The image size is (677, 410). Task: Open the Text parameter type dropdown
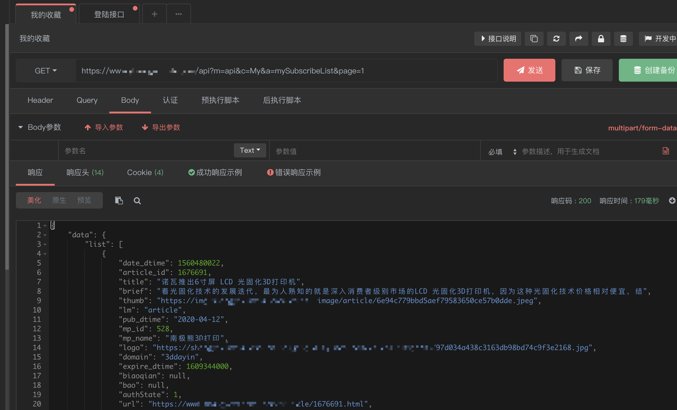(x=250, y=150)
